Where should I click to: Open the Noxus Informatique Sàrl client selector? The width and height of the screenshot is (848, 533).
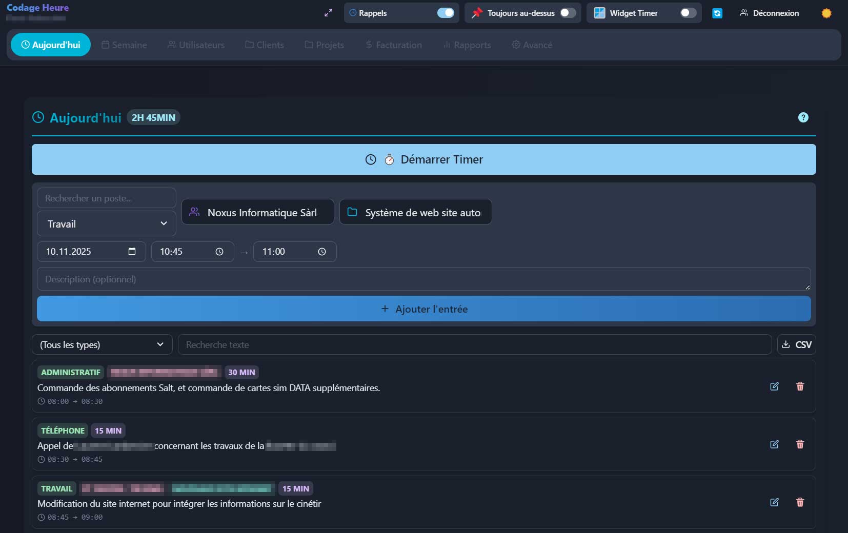257,212
